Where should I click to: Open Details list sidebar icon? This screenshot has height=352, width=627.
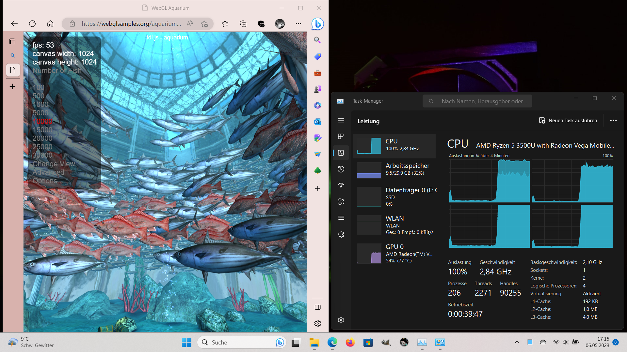coord(341,218)
